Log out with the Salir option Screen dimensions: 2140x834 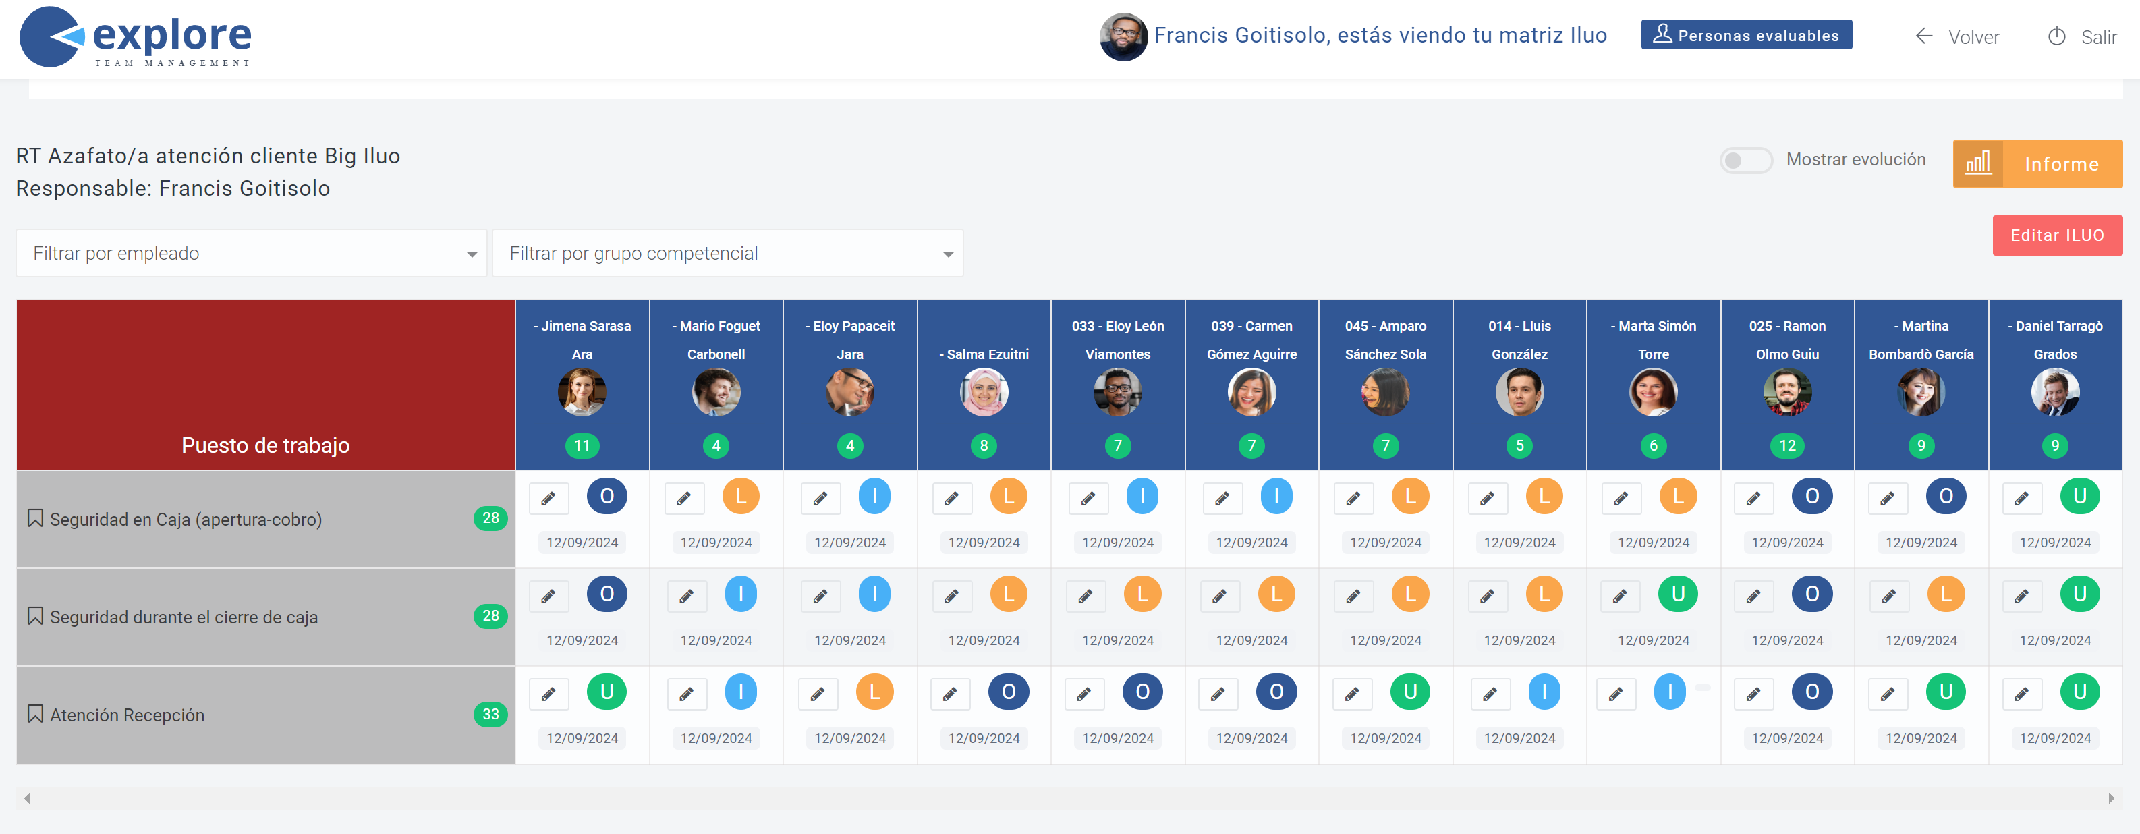pos(2083,36)
